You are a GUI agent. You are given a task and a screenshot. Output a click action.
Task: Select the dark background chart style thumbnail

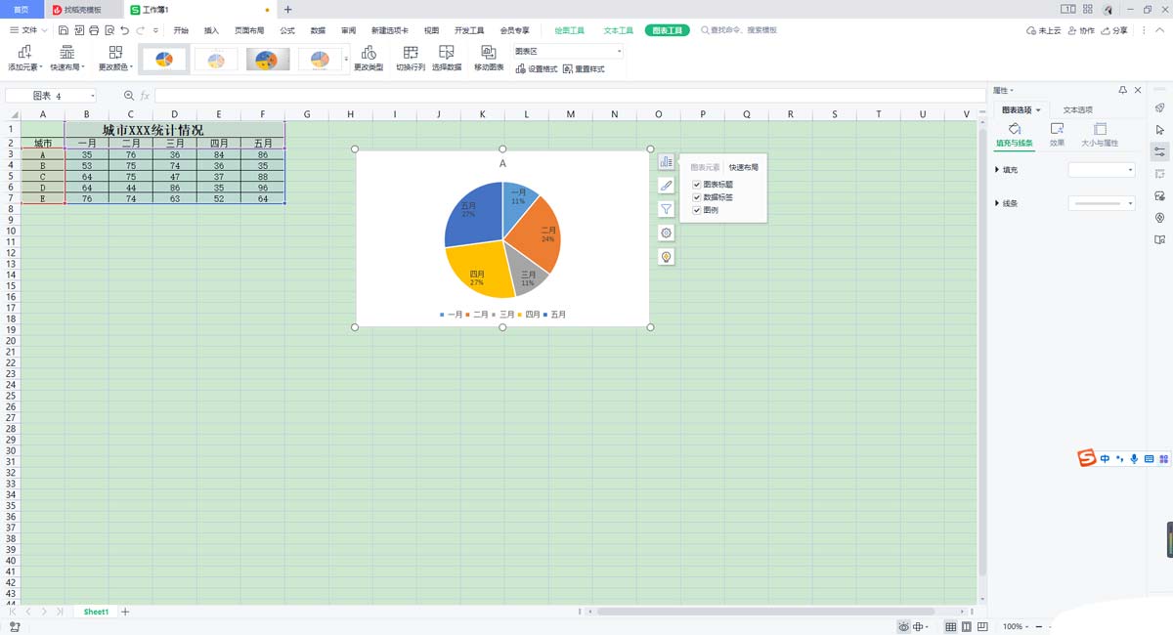click(x=268, y=60)
